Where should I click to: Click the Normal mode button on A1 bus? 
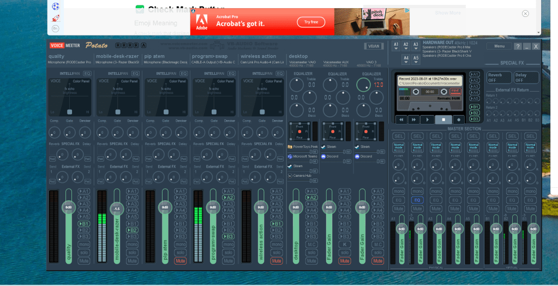coord(399,147)
